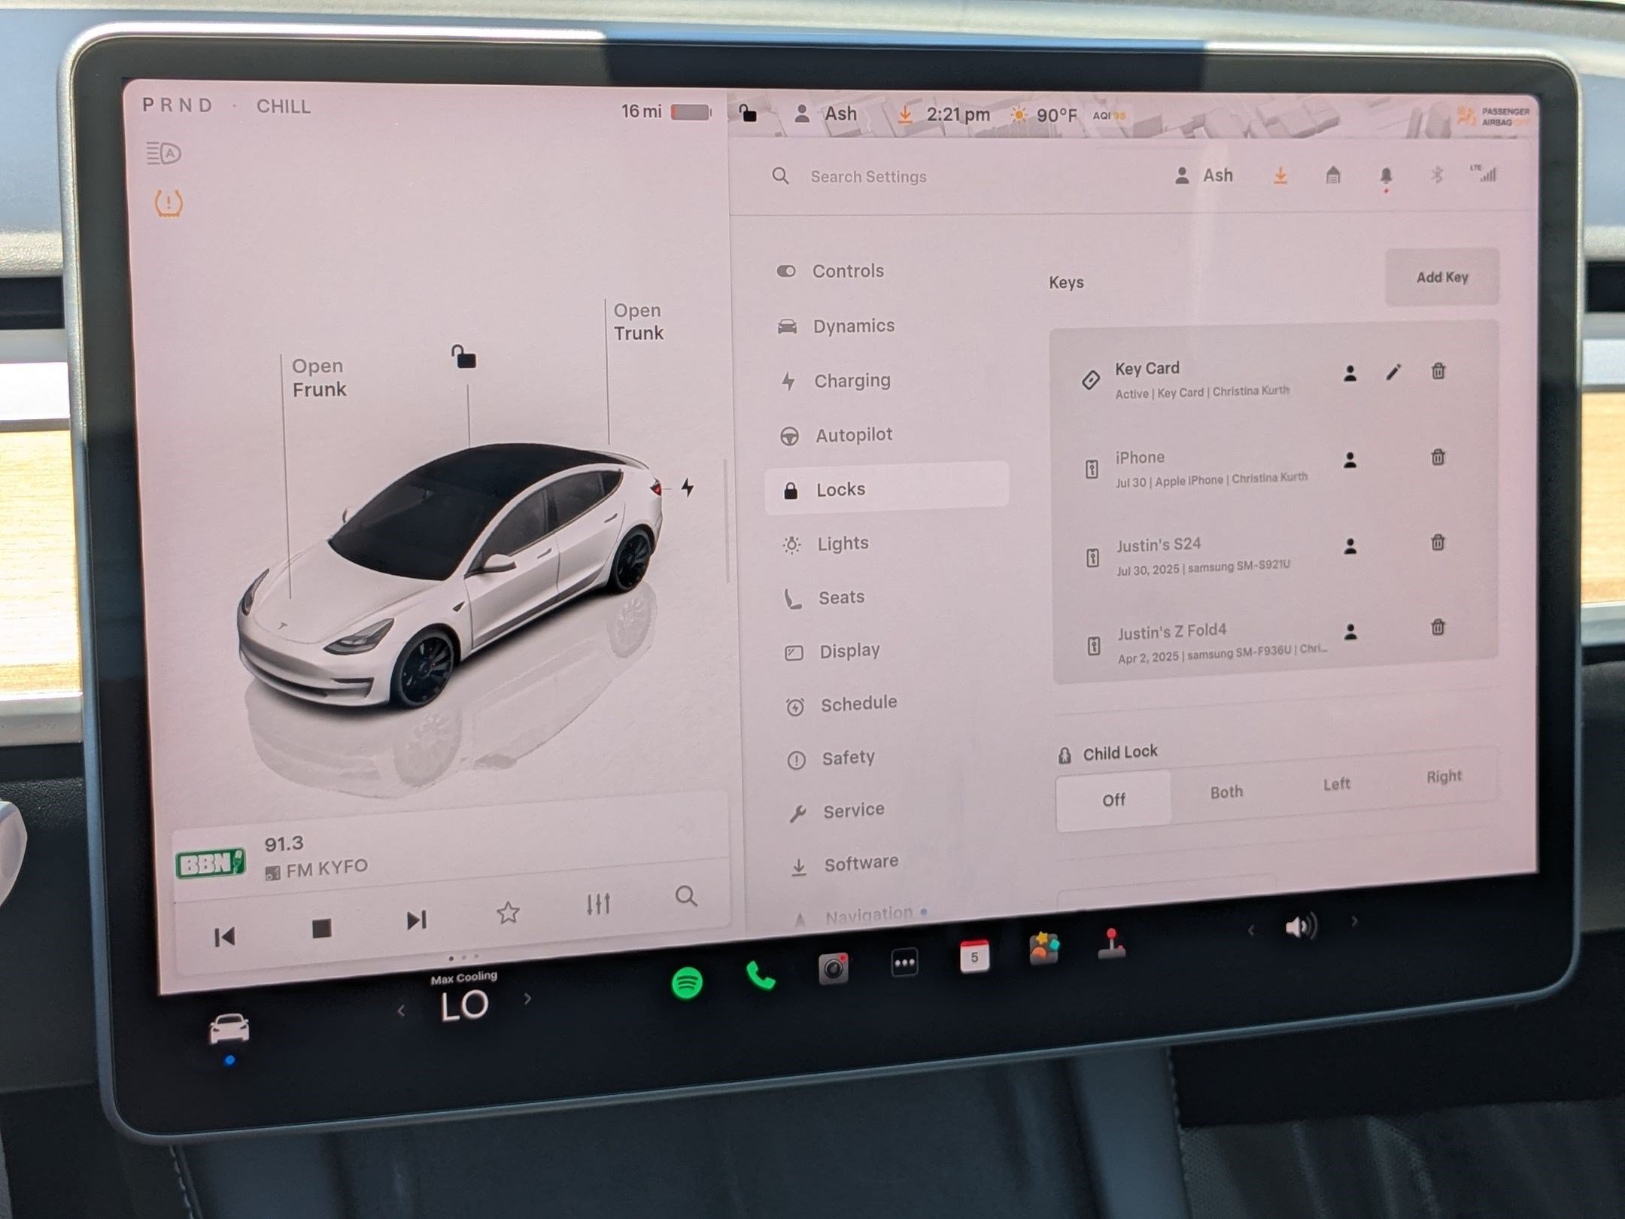Image resolution: width=1625 pixels, height=1219 pixels.
Task: Set Child Lock to Off
Action: [1113, 800]
